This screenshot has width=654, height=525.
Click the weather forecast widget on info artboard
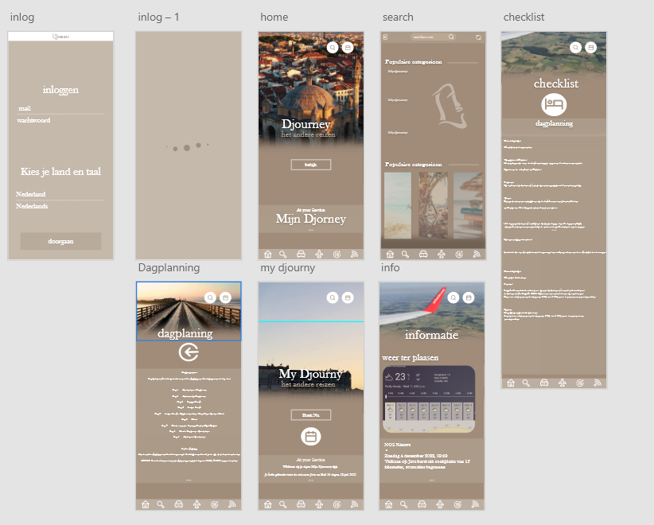pyautogui.click(x=429, y=399)
